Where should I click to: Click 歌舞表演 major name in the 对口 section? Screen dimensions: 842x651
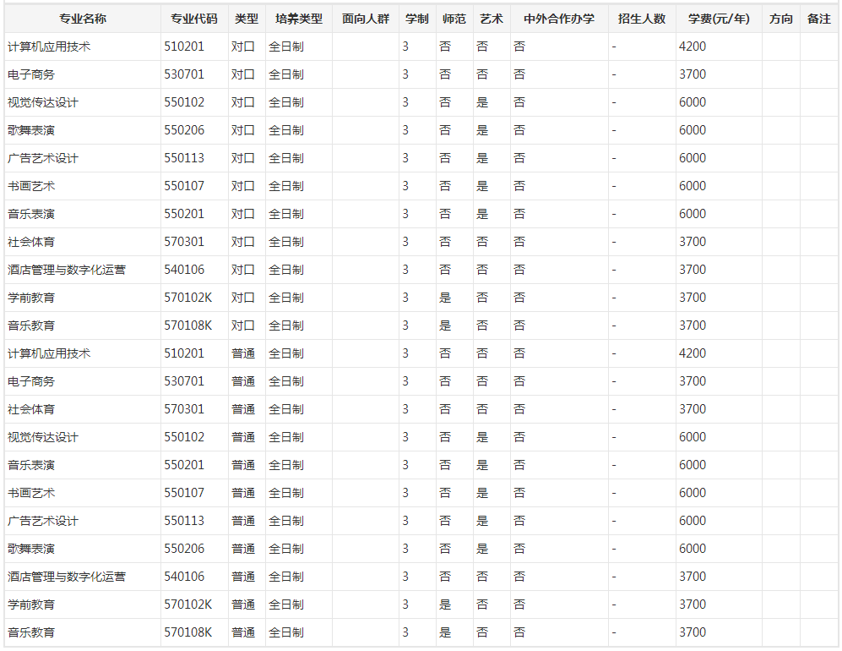(x=31, y=130)
